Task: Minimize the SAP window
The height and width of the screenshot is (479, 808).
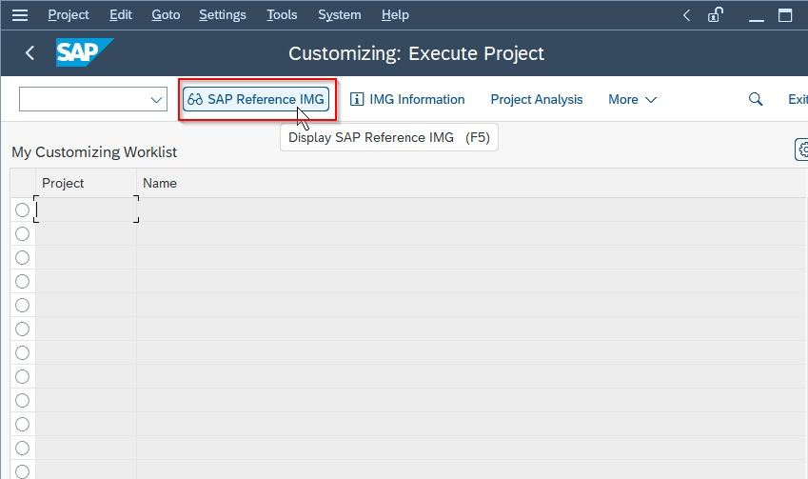Action: 757,20
